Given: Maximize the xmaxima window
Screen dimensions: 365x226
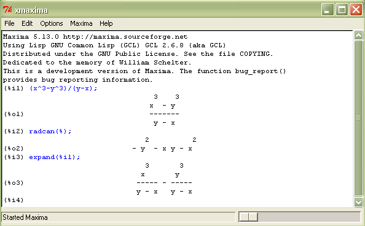Looking at the screenshot, I should (342, 10).
